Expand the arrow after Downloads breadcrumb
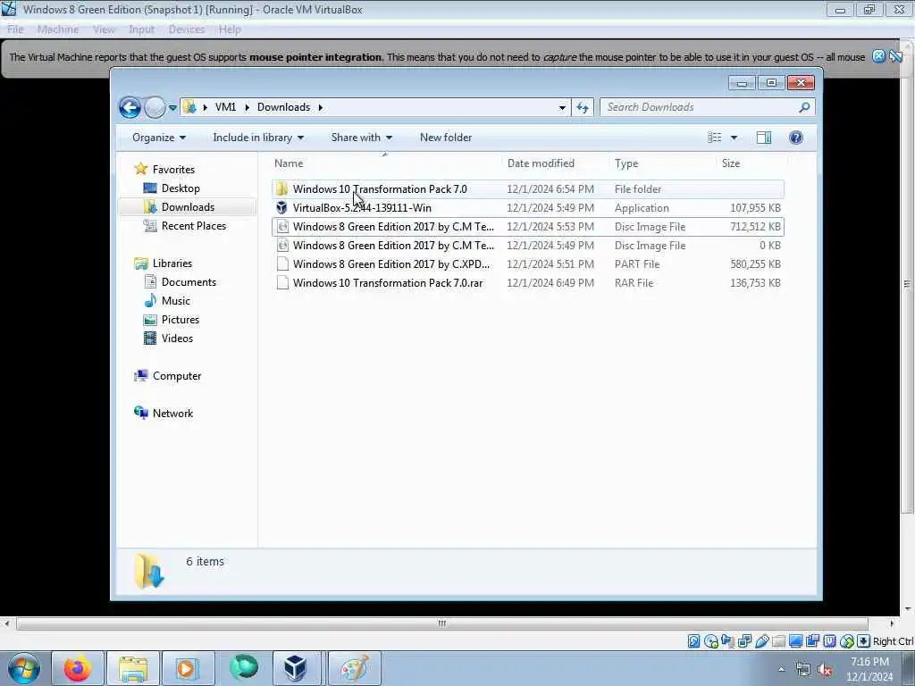 click(321, 107)
